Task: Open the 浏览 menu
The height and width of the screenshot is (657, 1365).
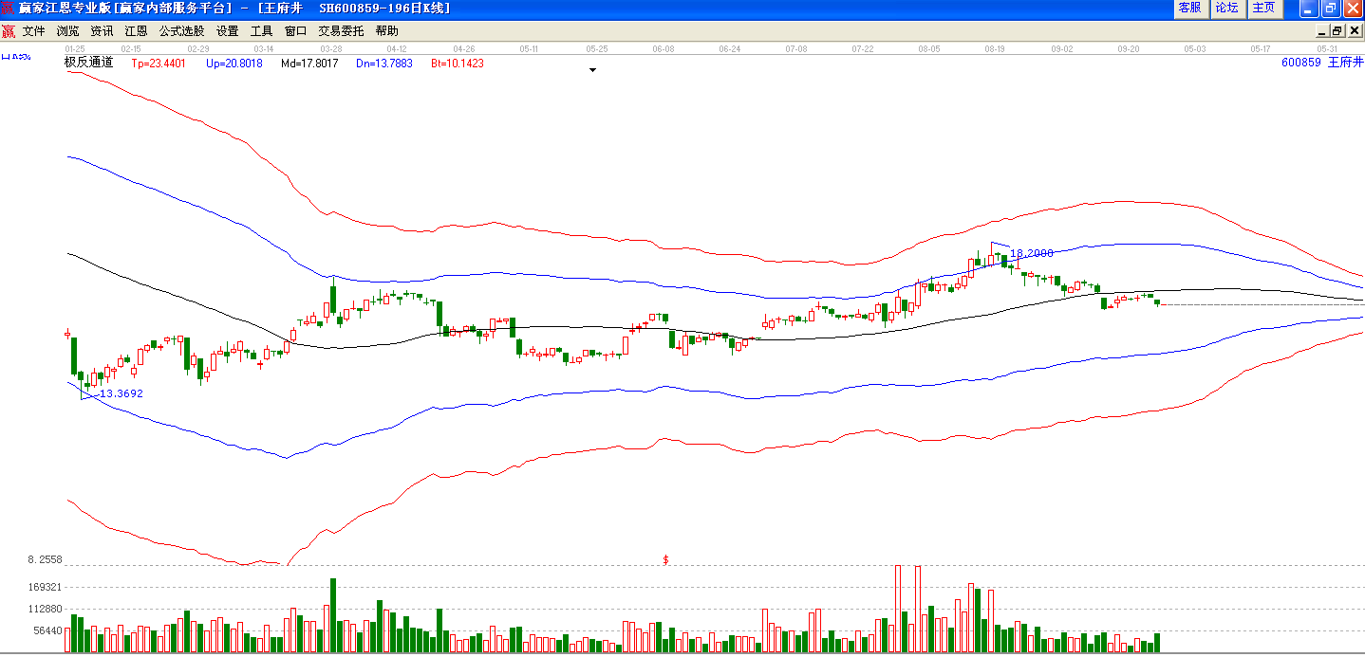Action: pyautogui.click(x=67, y=31)
